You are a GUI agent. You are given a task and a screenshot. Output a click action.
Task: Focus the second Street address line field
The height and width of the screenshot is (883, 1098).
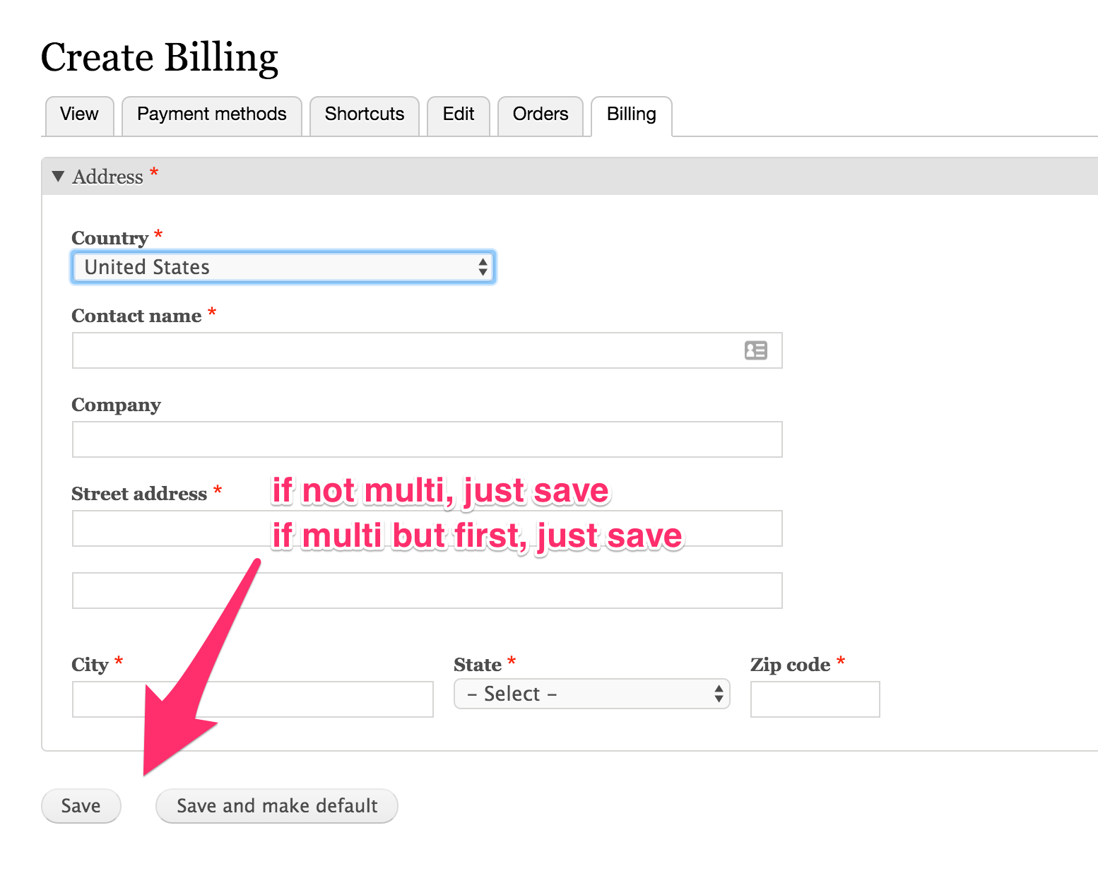tap(427, 591)
